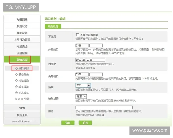173x138 pixels.
Task: Open the 系统工具 menu section
Action: (x=22, y=115)
